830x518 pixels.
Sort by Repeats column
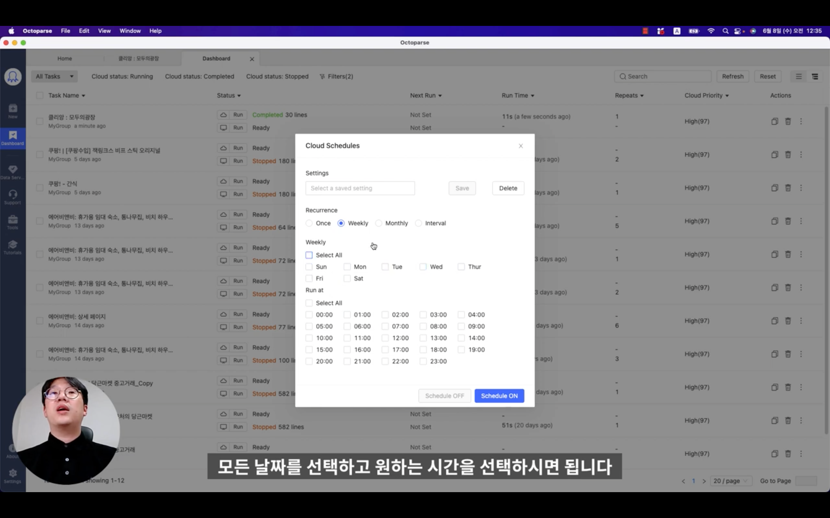coord(629,96)
